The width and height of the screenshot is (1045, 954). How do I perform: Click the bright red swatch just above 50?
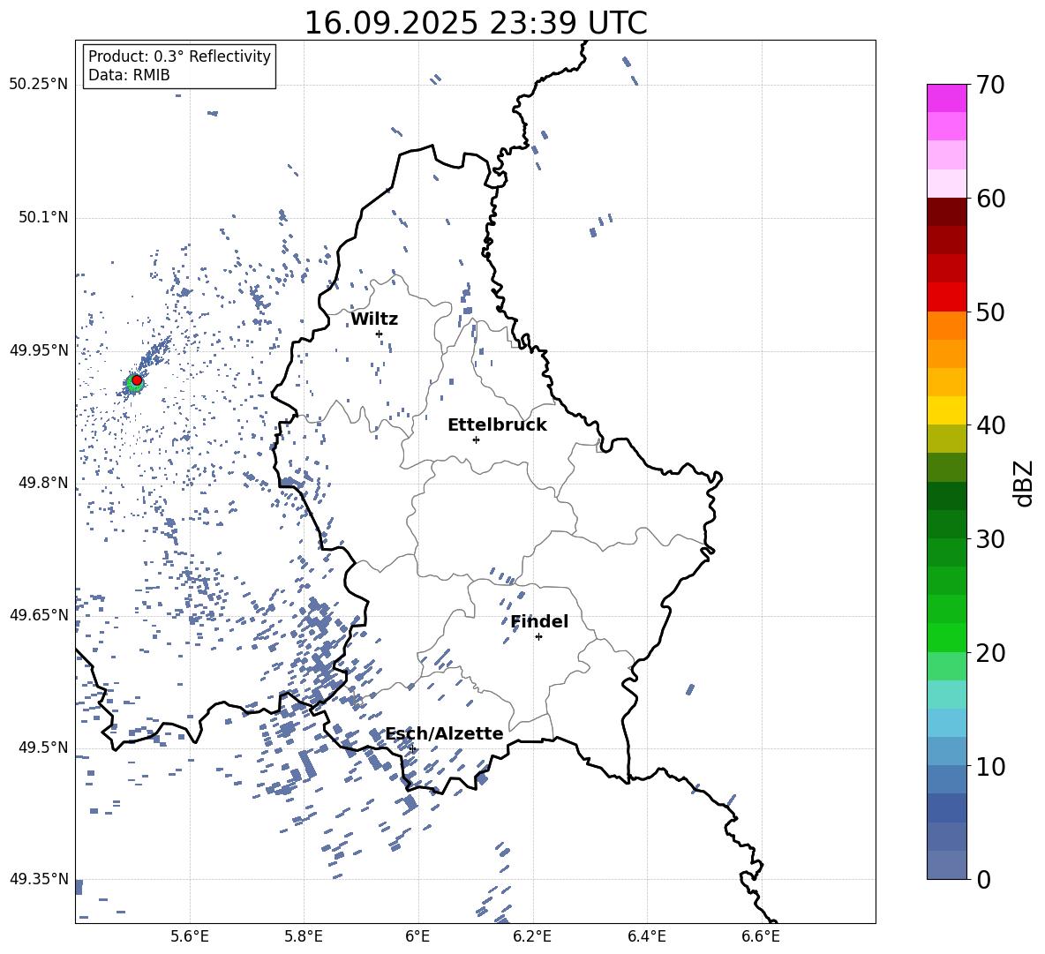tap(947, 297)
